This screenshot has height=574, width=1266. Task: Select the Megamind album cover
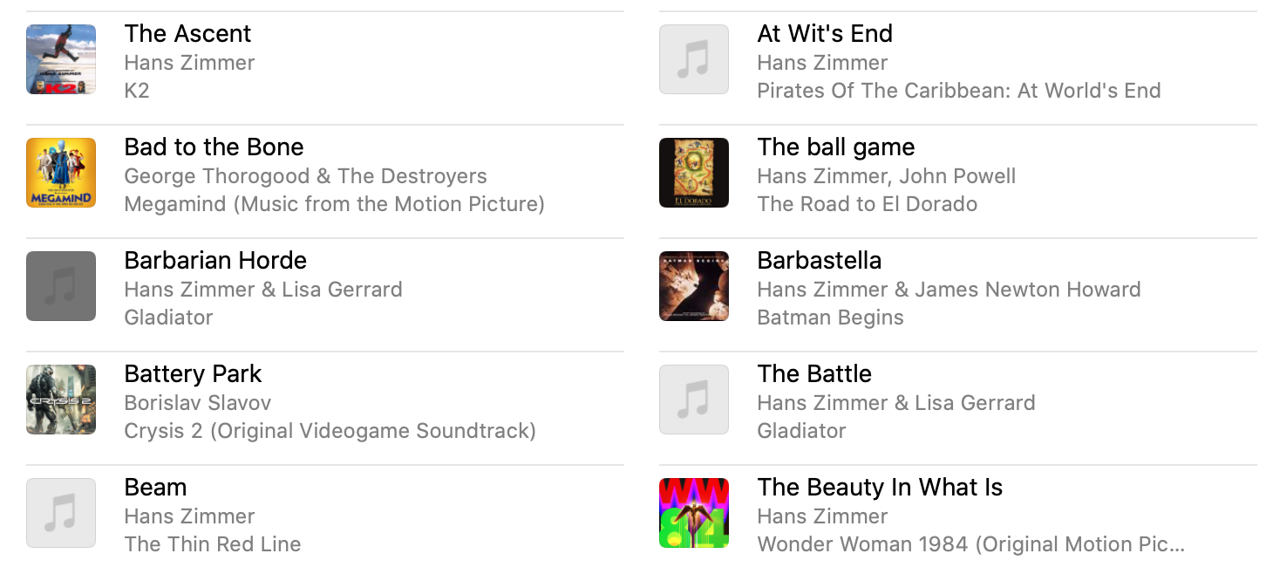pyautogui.click(x=61, y=173)
